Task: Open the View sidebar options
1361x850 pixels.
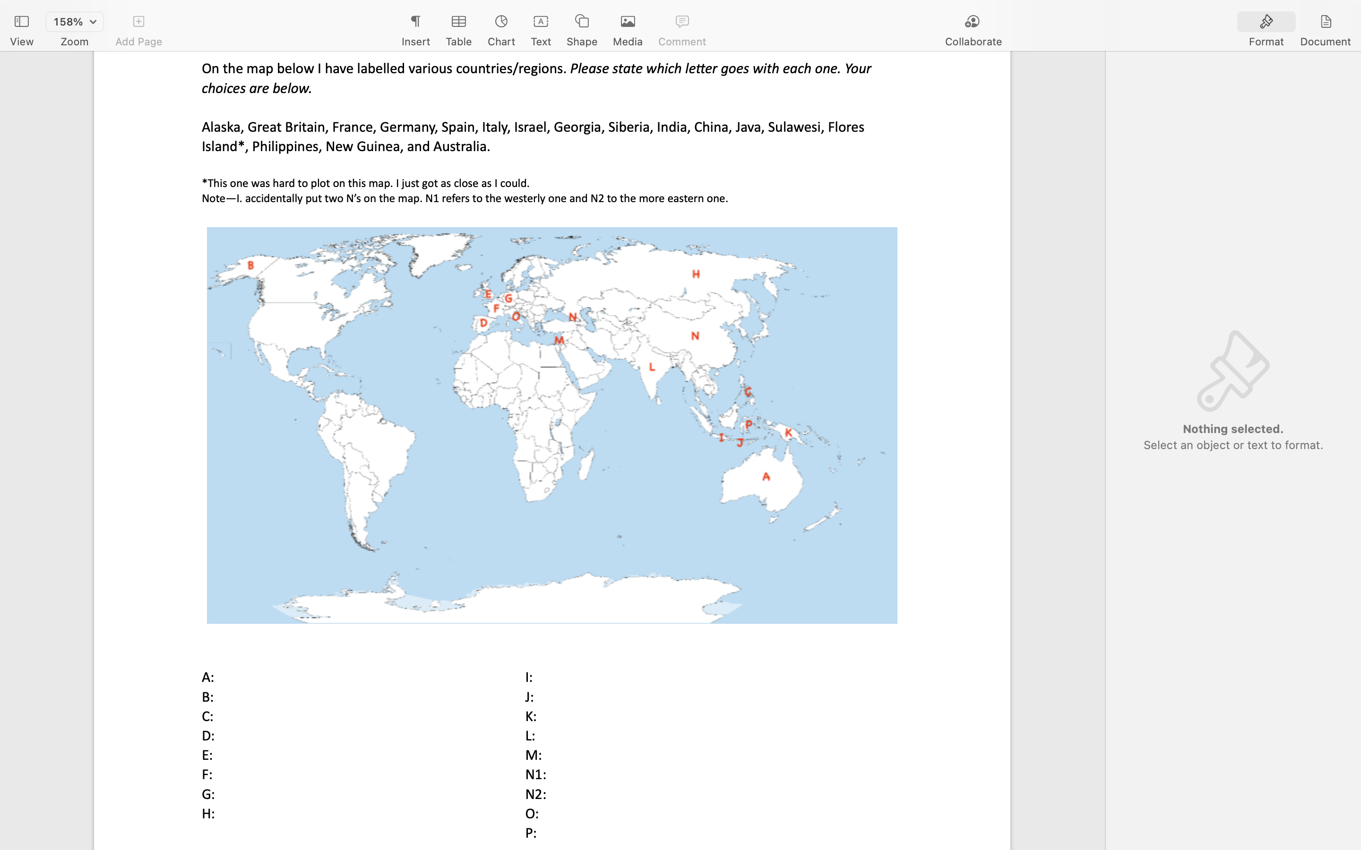Action: pos(21,21)
